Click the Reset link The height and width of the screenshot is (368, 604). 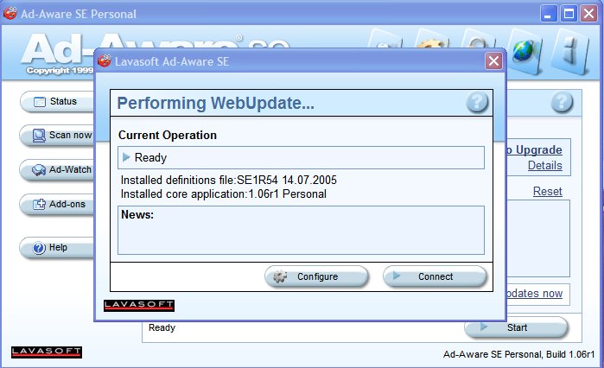(547, 191)
